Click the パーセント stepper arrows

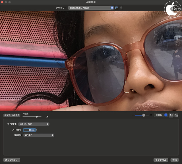[x=36, y=130]
